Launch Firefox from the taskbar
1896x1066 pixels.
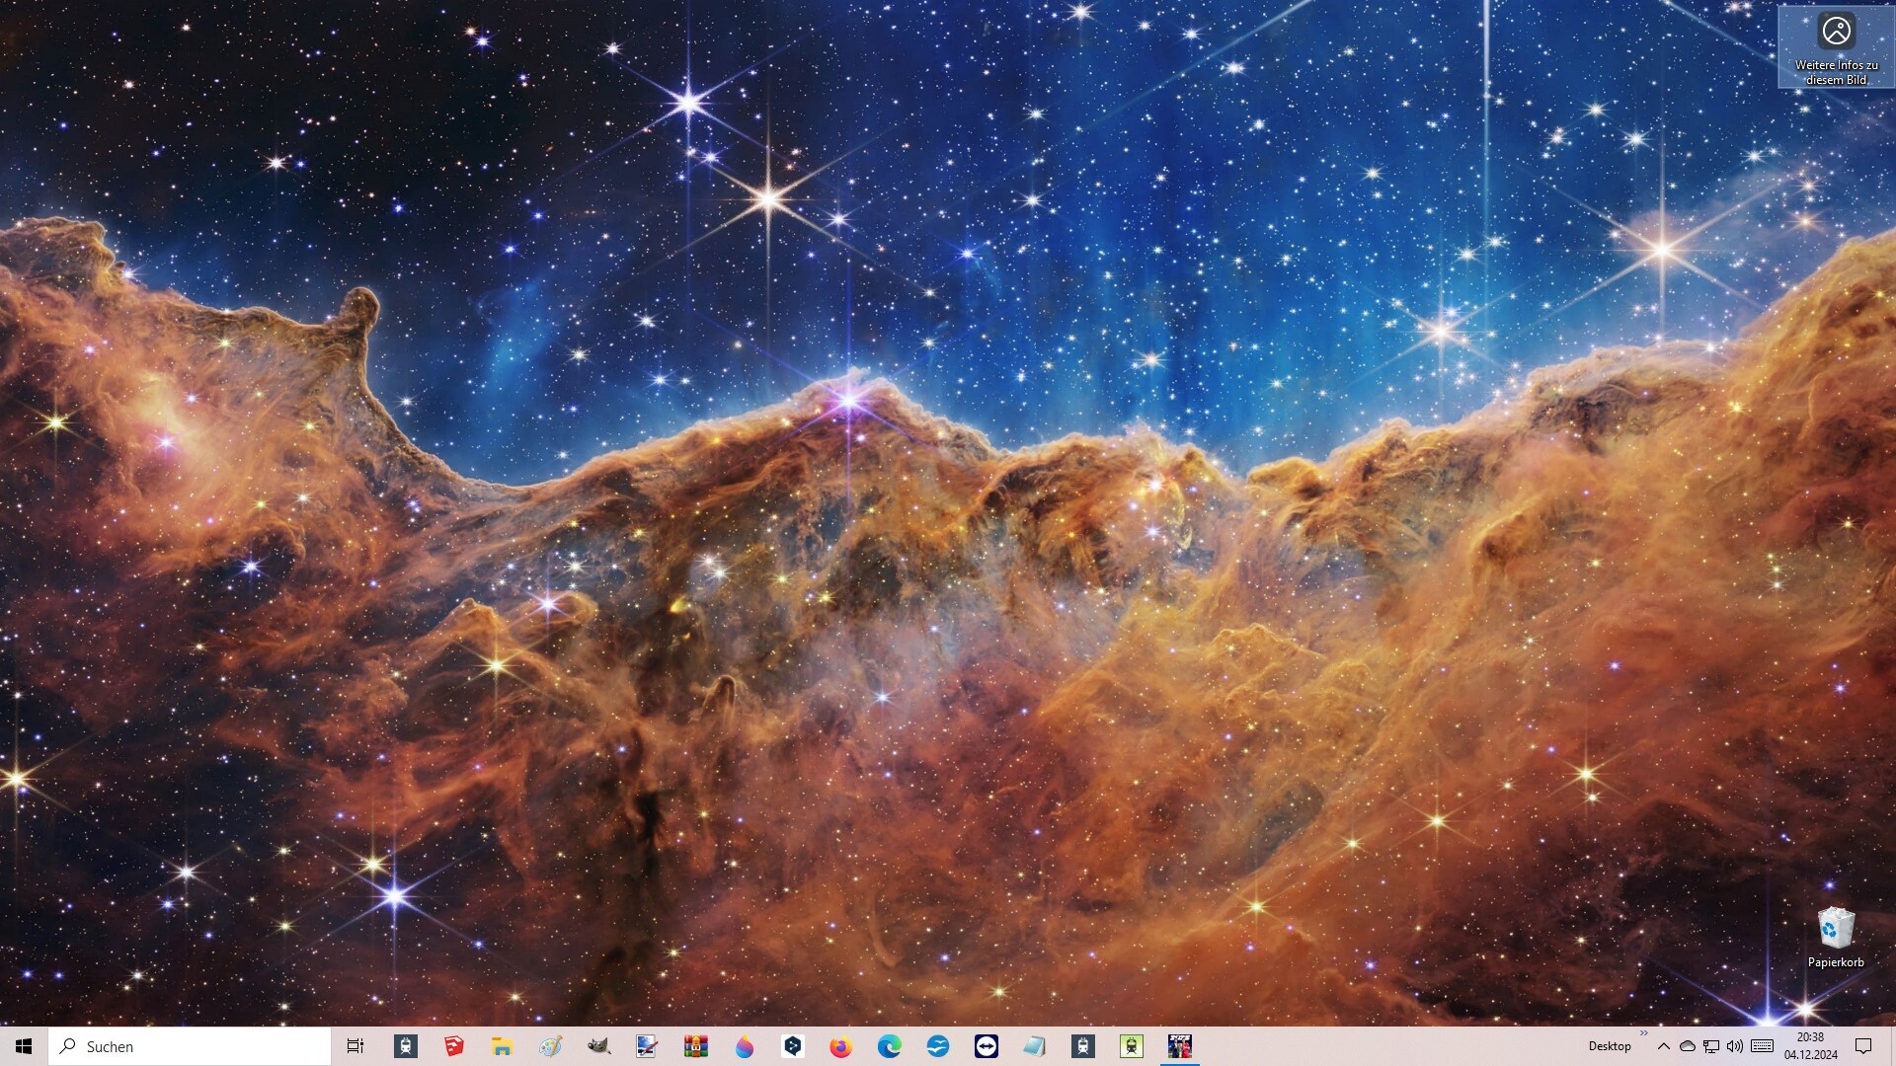tap(840, 1046)
